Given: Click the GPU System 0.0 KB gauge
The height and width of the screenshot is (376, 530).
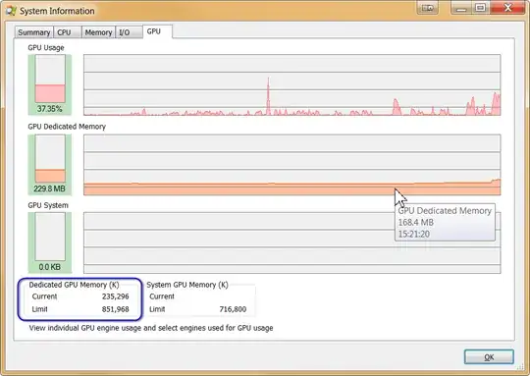Looking at the screenshot, I should pos(50,242).
